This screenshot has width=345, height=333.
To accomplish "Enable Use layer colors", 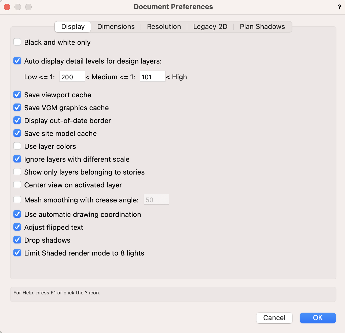I will [17, 146].
